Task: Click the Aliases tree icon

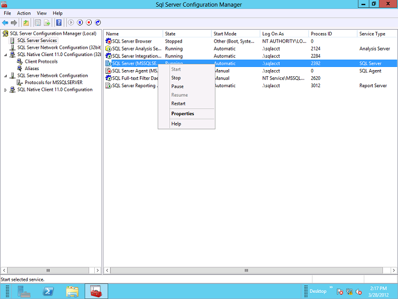Action: [20, 69]
